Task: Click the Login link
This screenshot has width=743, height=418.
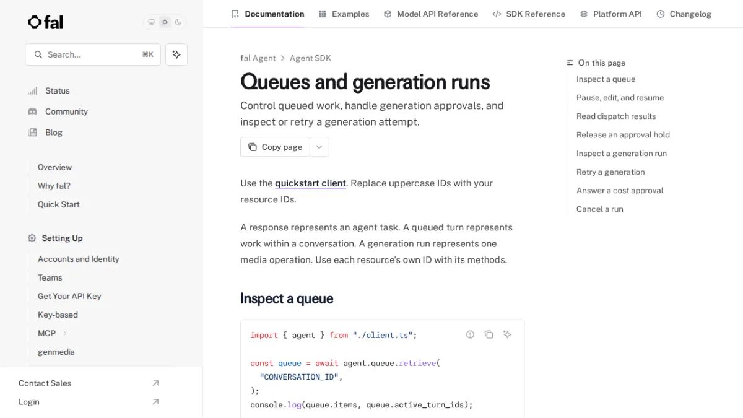Action: tap(29, 402)
